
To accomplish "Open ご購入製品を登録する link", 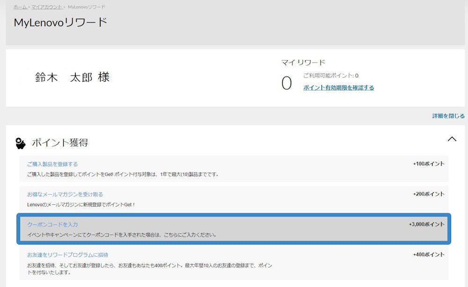I will [52, 164].
